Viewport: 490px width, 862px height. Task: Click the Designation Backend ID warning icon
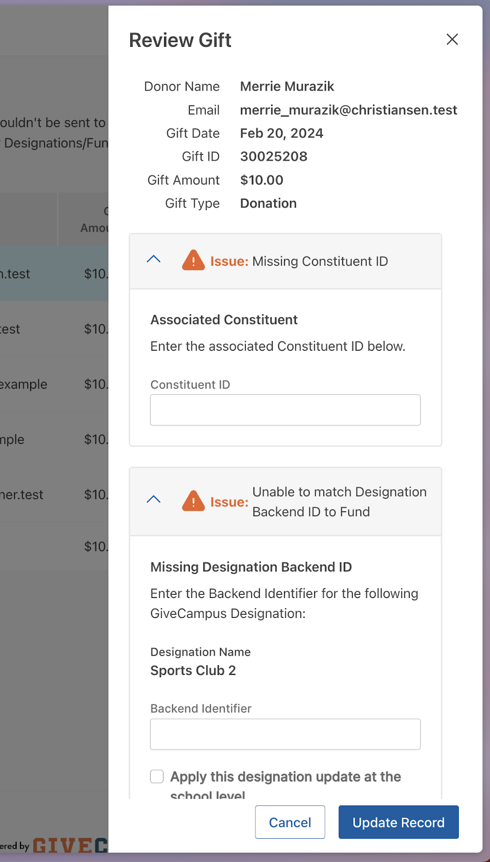pos(193,501)
